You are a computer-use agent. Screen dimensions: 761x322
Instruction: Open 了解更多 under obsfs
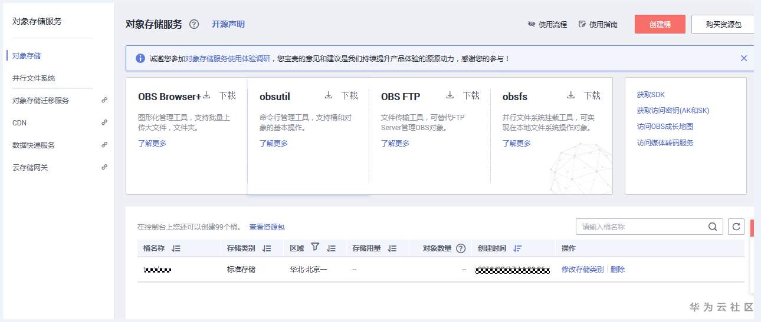tap(517, 143)
